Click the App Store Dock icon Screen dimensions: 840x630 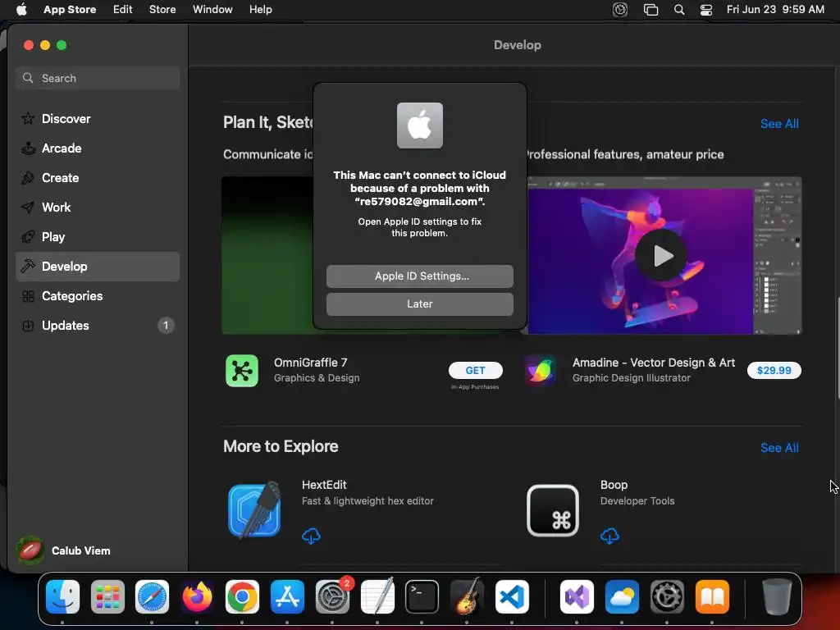(287, 596)
